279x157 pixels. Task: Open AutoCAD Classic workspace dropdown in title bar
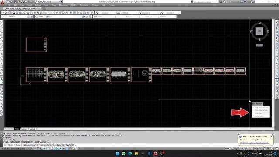[x=48, y=2]
